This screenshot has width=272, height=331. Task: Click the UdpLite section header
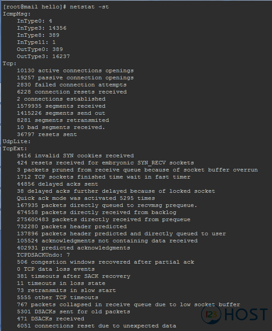tap(17, 141)
